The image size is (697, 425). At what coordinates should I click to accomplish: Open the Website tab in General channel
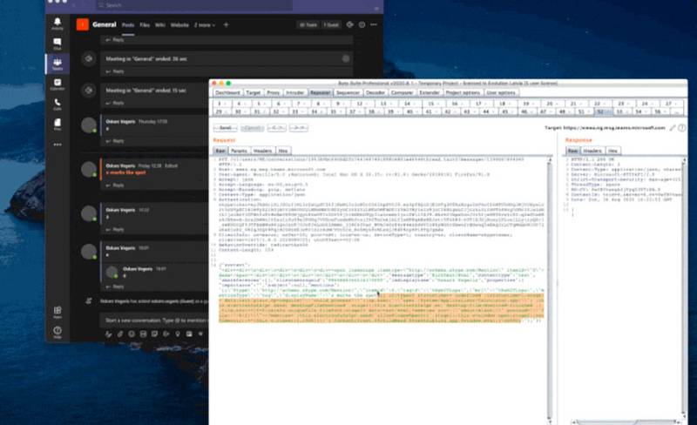(x=179, y=25)
